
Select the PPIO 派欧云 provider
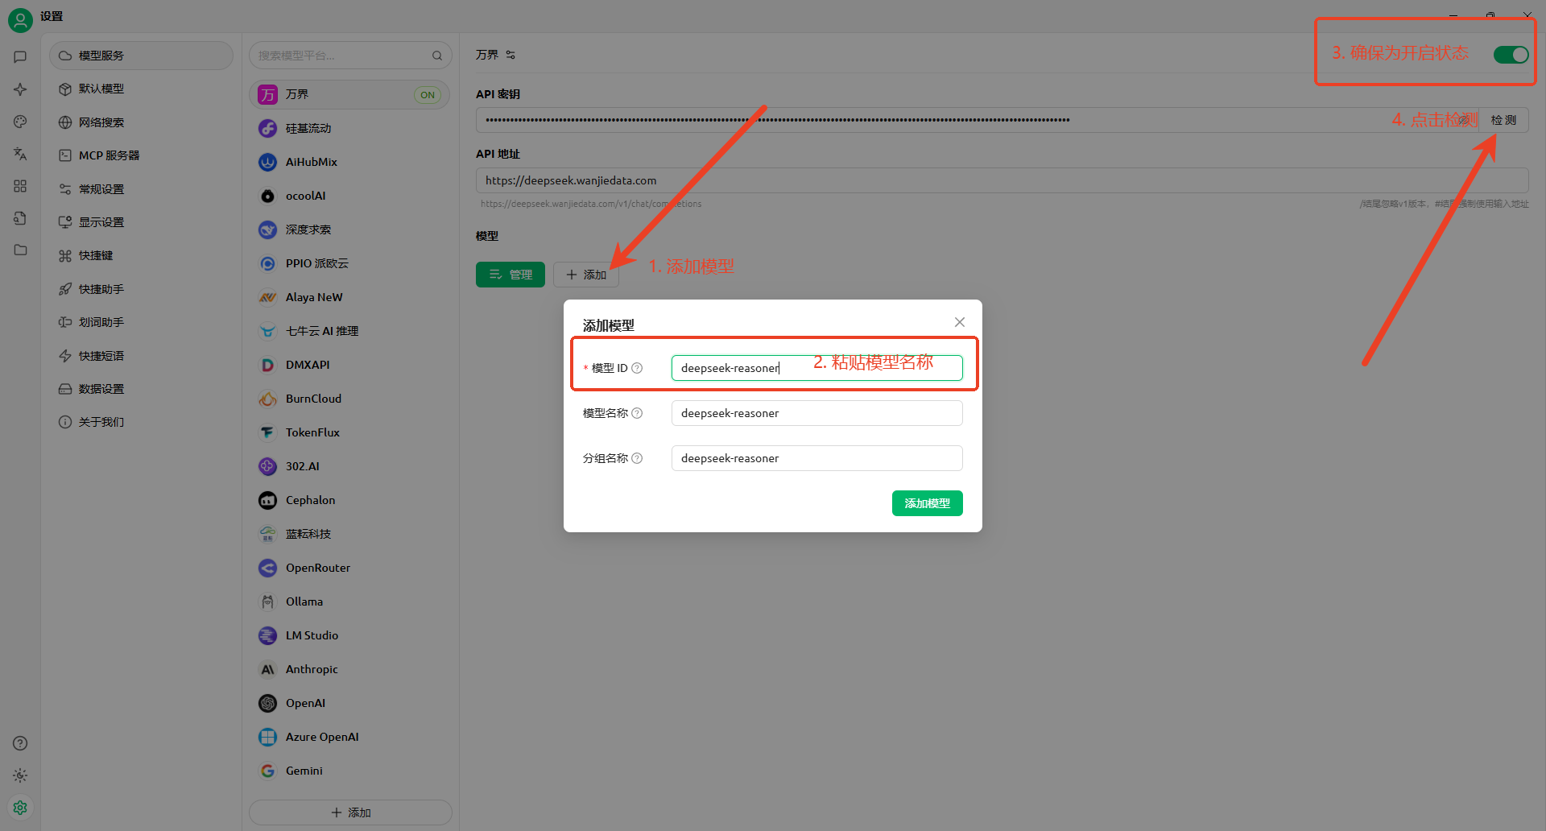349,263
